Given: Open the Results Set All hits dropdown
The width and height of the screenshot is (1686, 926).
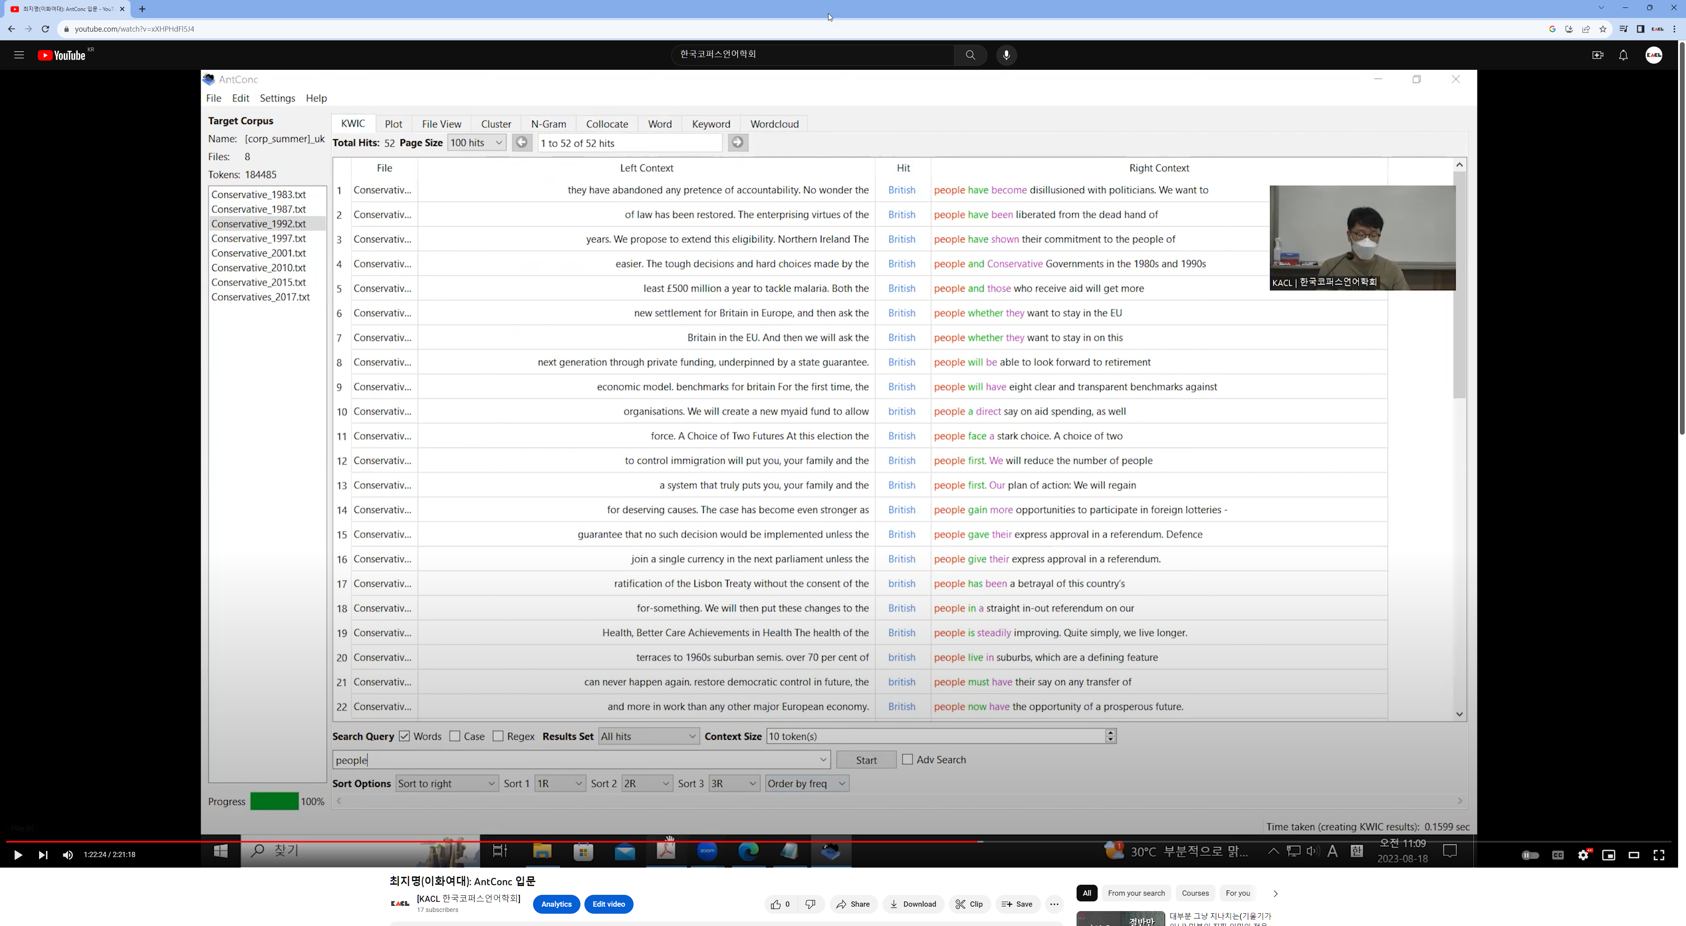Looking at the screenshot, I should tap(648, 736).
